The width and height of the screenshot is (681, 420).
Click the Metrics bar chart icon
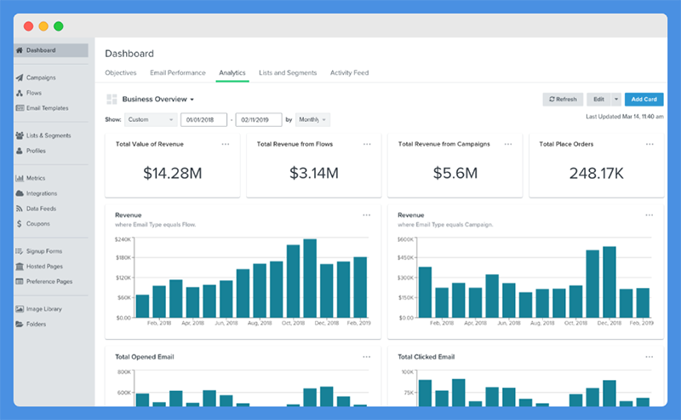[20, 178]
